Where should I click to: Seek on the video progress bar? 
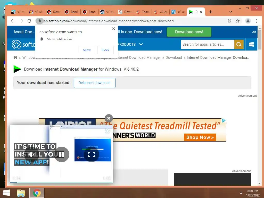(x=61, y=182)
